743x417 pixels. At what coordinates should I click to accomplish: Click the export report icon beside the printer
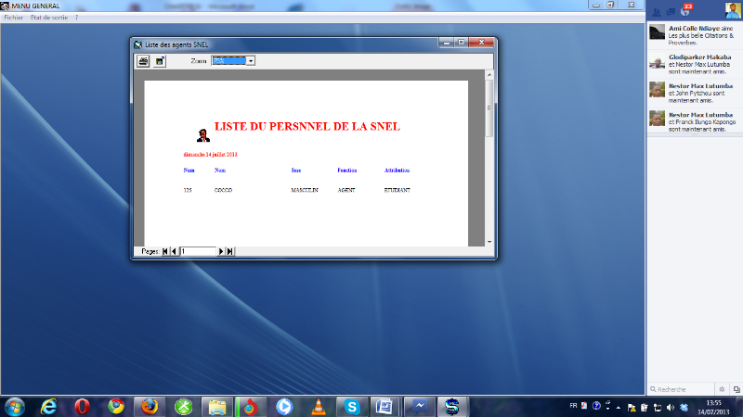click(160, 61)
